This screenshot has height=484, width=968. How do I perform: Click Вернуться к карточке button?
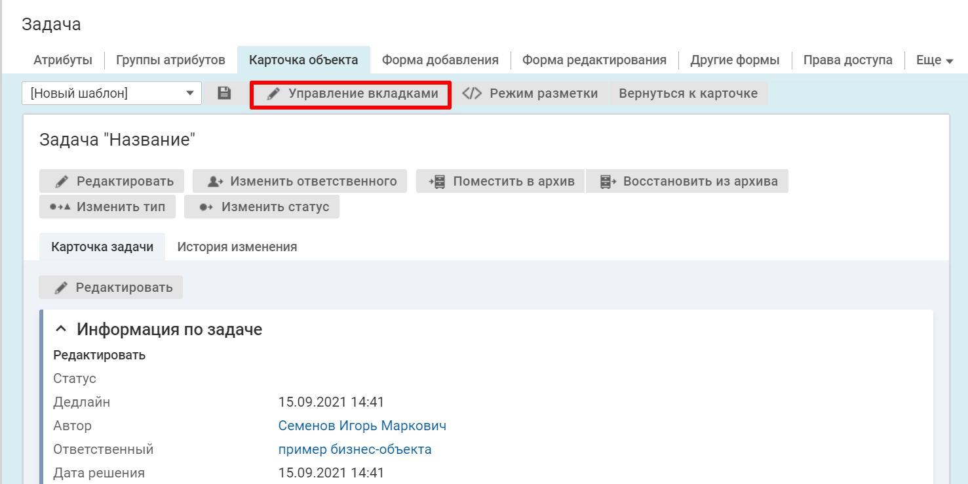tap(688, 94)
